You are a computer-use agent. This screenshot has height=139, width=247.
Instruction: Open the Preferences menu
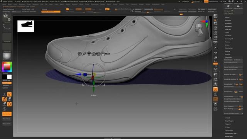(95, 4)
